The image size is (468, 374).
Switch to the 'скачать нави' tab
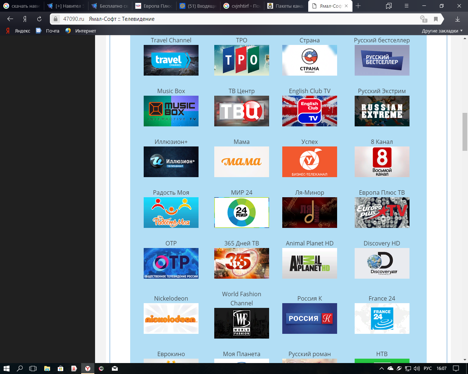click(22, 6)
